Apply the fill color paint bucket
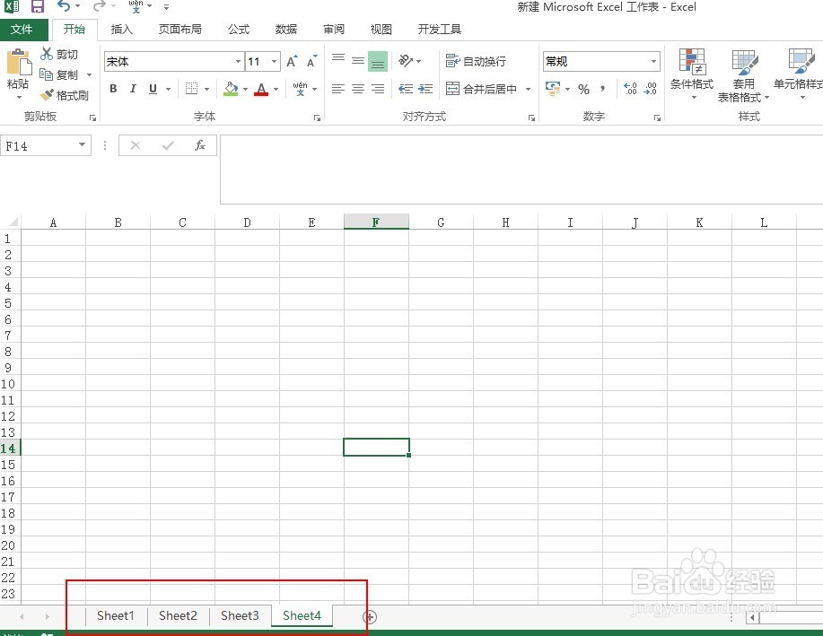Screen dimensions: 823x636 click(x=231, y=89)
